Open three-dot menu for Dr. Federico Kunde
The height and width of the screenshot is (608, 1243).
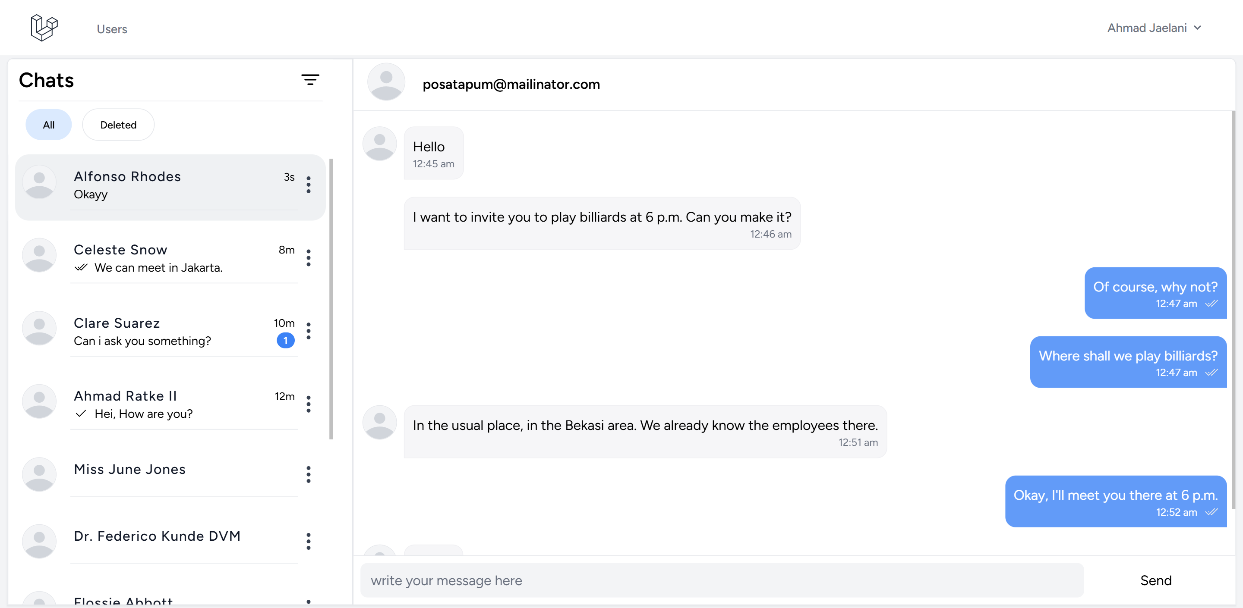[308, 542]
